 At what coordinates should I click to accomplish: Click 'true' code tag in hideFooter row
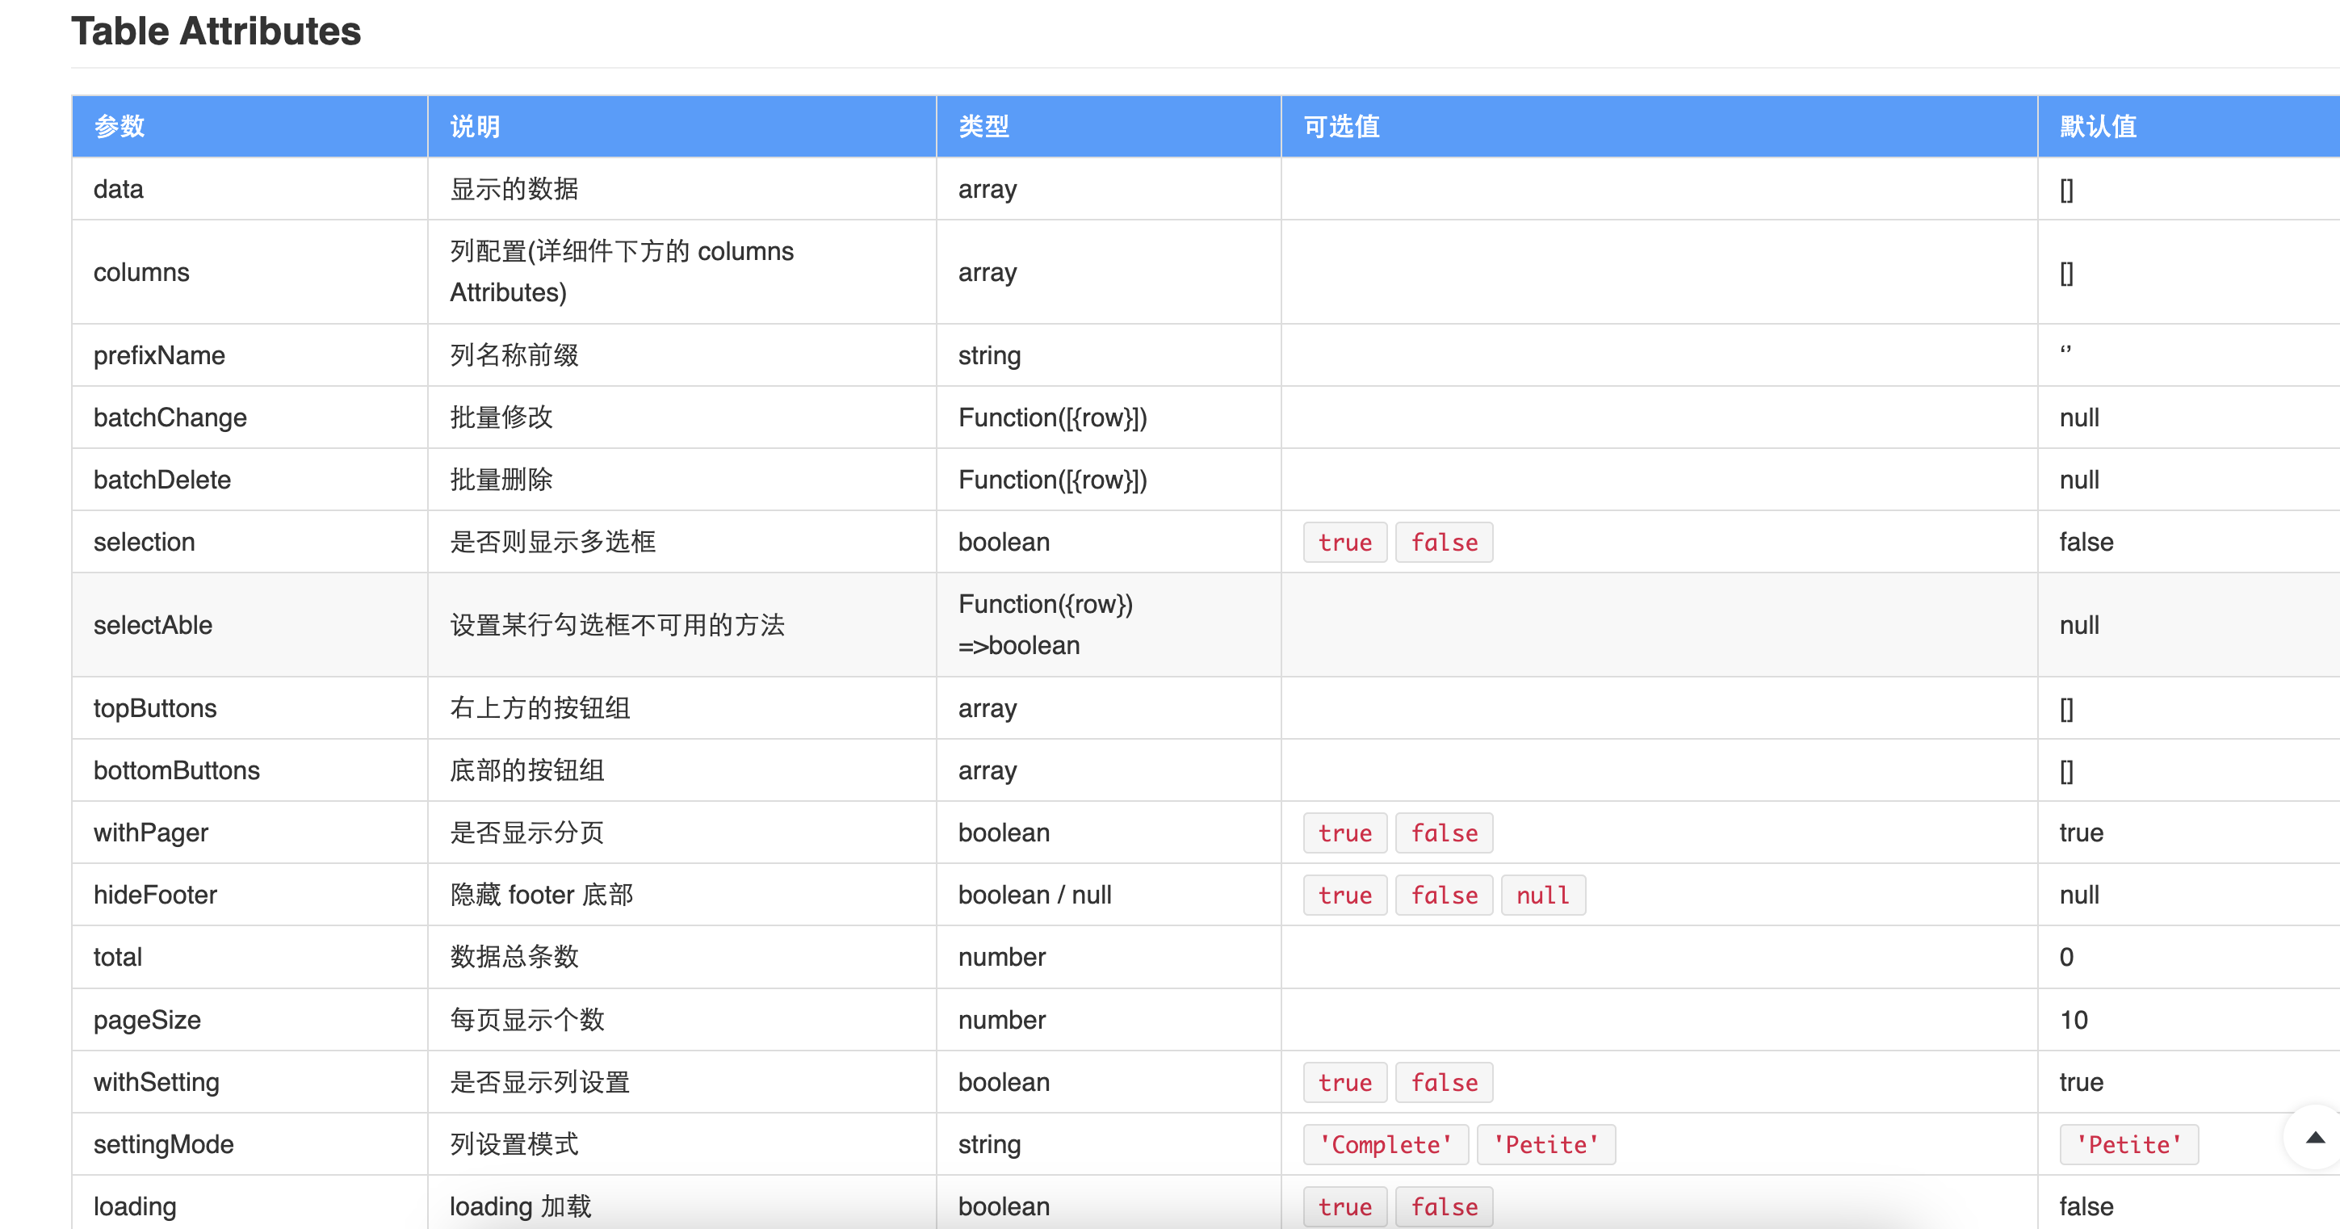pyautogui.click(x=1344, y=895)
